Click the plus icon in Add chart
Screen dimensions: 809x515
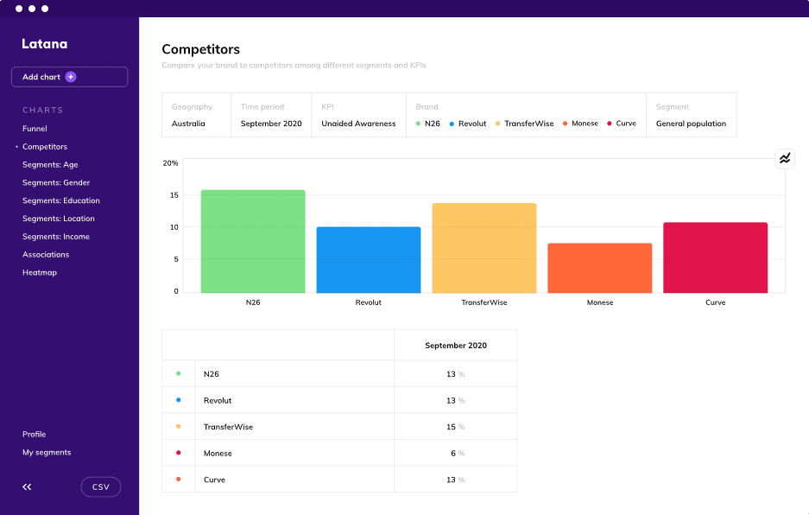pyautogui.click(x=71, y=77)
